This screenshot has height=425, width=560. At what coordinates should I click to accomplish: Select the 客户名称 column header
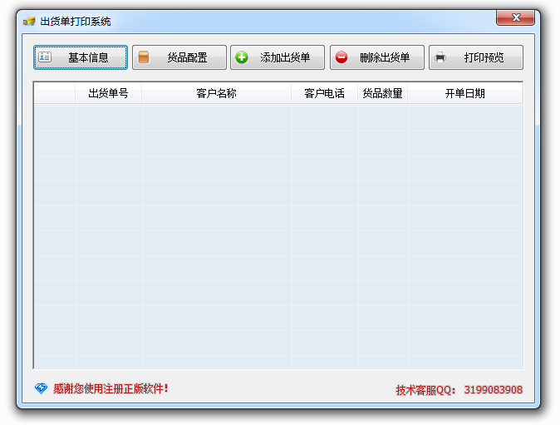pyautogui.click(x=216, y=93)
